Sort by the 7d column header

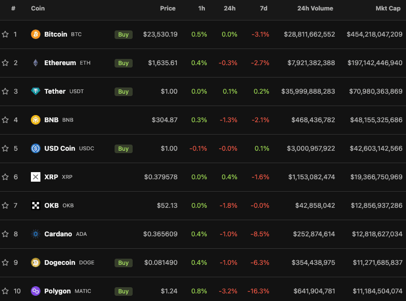pos(263,8)
